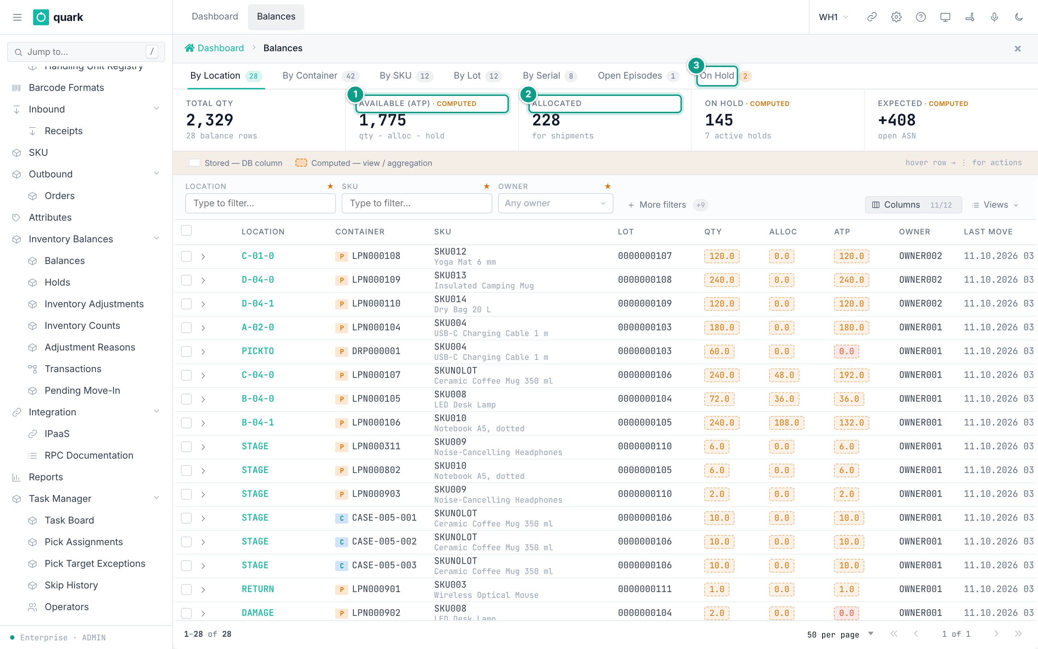Check the row checkbox for LPN000109

(x=186, y=280)
